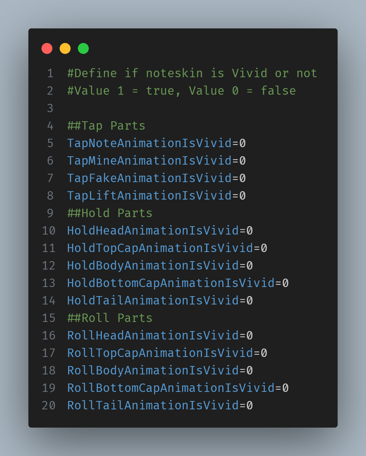Click the red close window dot
Image resolution: width=366 pixels, height=456 pixels.
click(47, 48)
